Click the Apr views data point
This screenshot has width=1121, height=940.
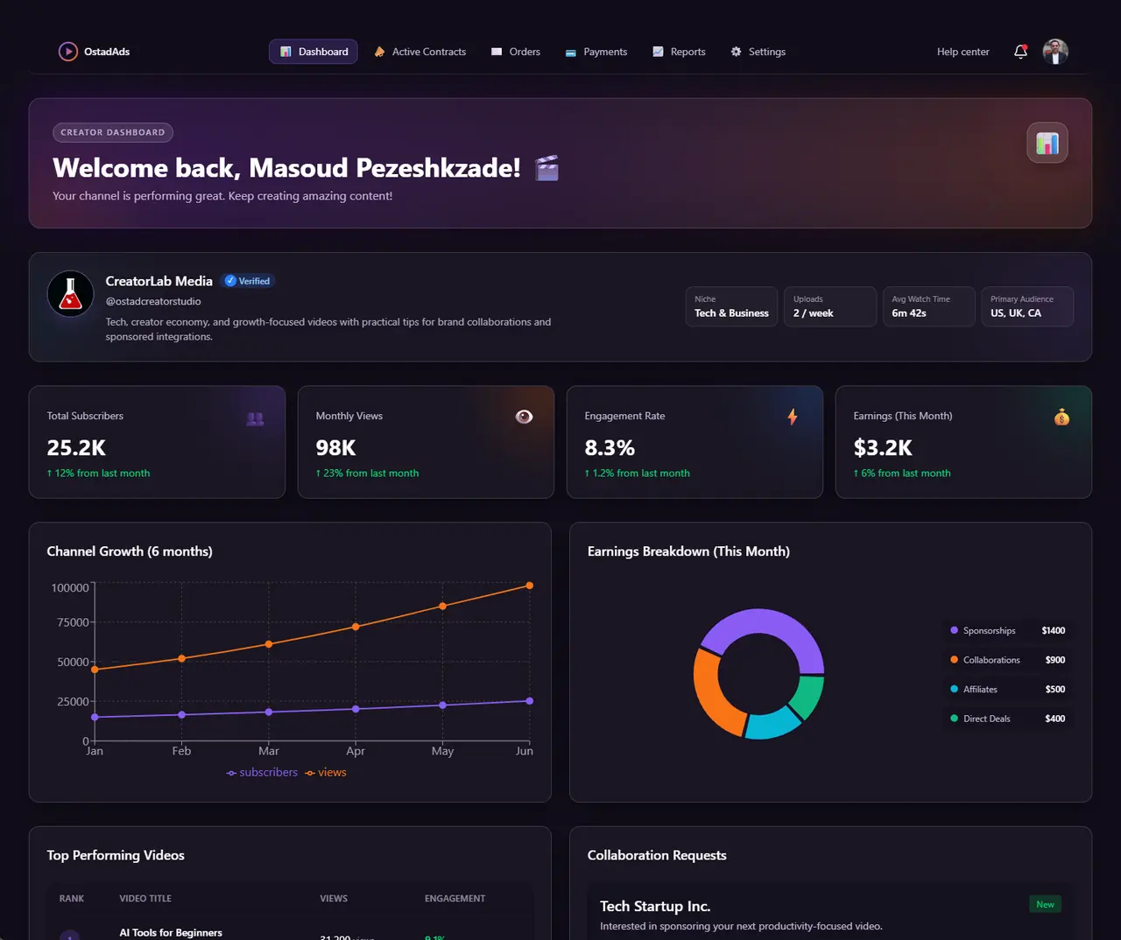pyautogui.click(x=356, y=627)
